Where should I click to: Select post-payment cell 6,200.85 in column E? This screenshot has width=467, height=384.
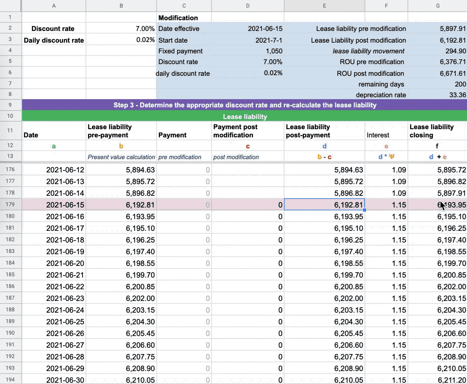(324, 286)
